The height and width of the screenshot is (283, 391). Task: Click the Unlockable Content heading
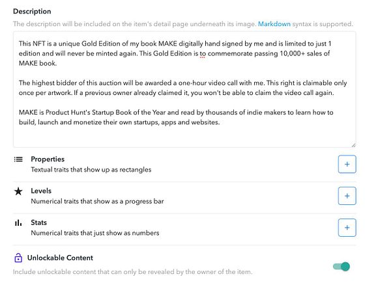[60, 258]
